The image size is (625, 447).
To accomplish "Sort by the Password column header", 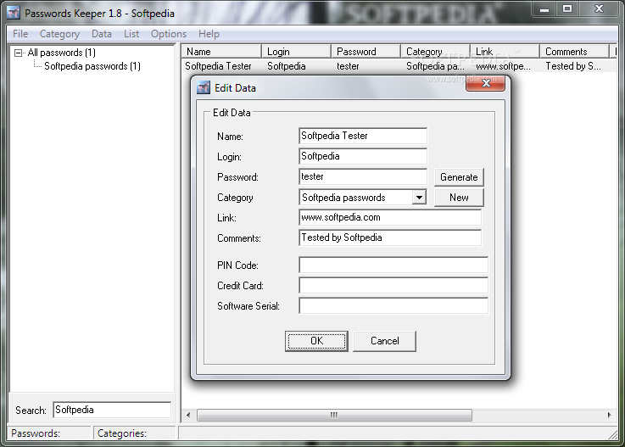I will 366,52.
